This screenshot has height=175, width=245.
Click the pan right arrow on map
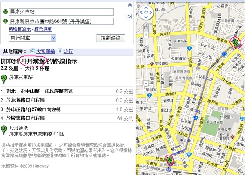150,13
